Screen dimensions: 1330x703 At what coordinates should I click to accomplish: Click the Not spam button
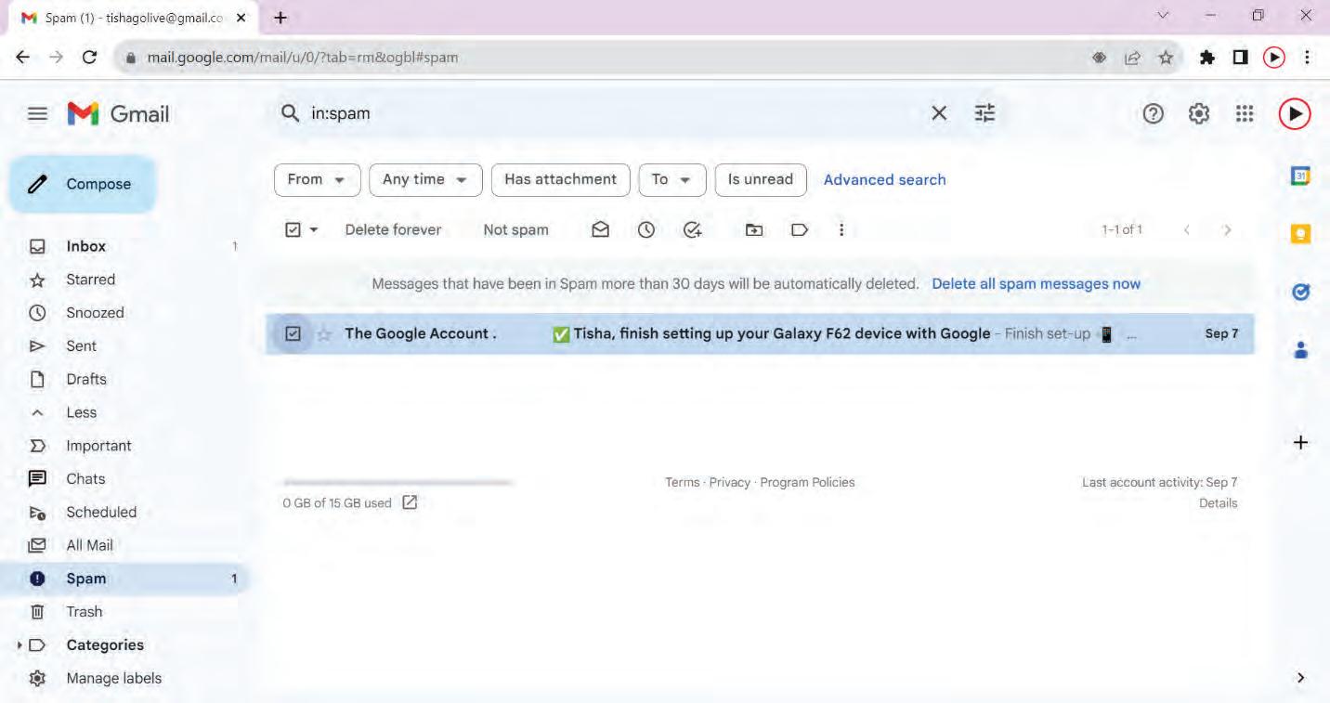pyautogui.click(x=515, y=230)
